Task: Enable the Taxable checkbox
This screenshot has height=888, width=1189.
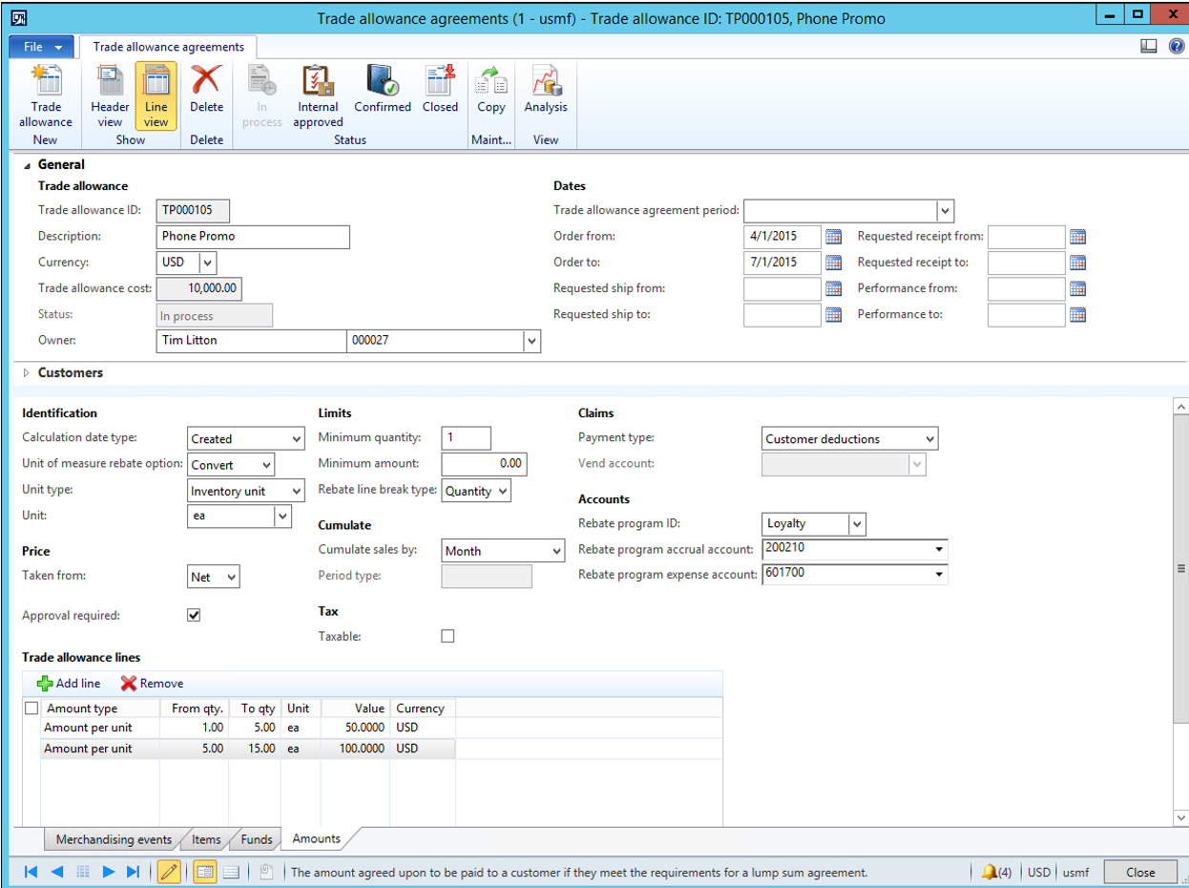Action: click(448, 636)
